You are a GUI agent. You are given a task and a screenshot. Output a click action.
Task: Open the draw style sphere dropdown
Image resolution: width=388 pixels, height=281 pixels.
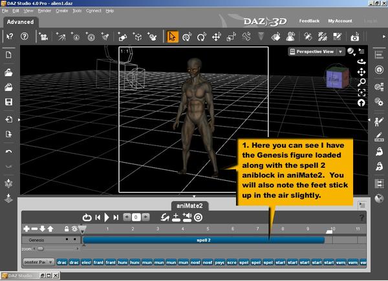(x=350, y=52)
